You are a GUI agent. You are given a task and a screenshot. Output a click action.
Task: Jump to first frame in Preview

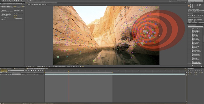click(189, 16)
